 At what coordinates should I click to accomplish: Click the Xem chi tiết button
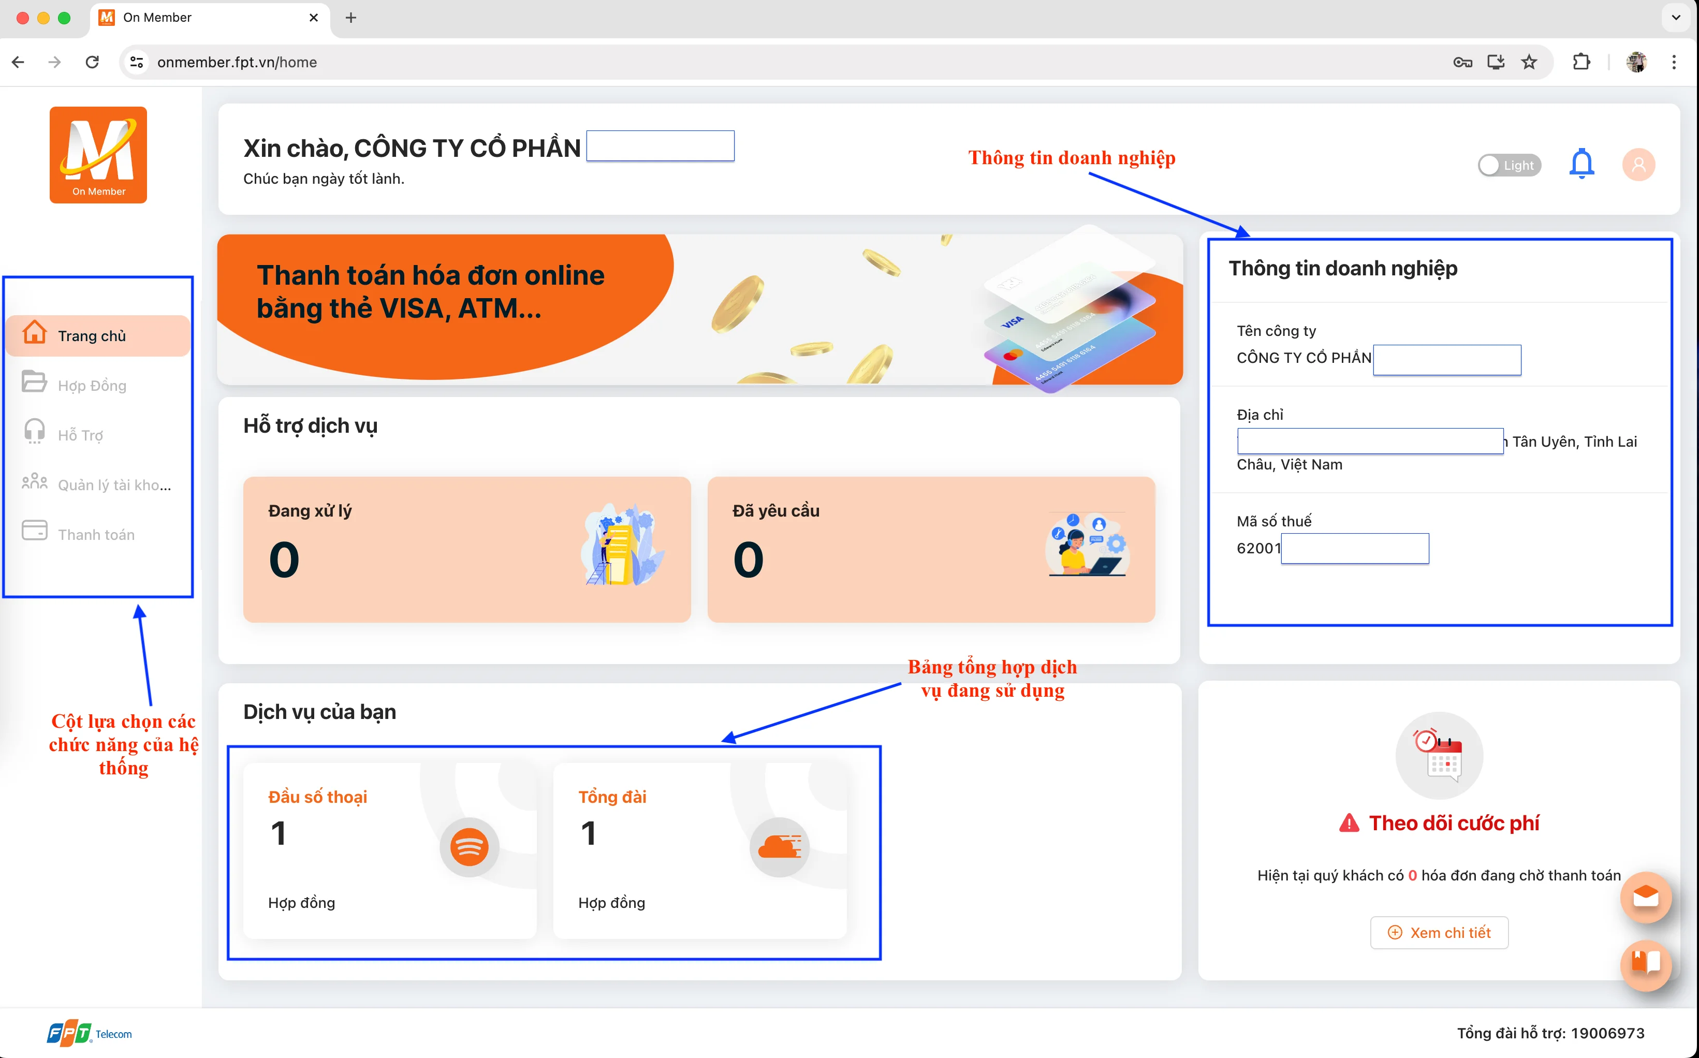tap(1439, 932)
